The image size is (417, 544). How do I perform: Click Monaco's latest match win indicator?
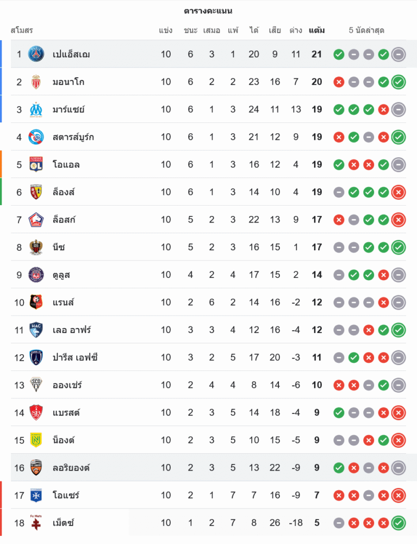click(x=399, y=82)
